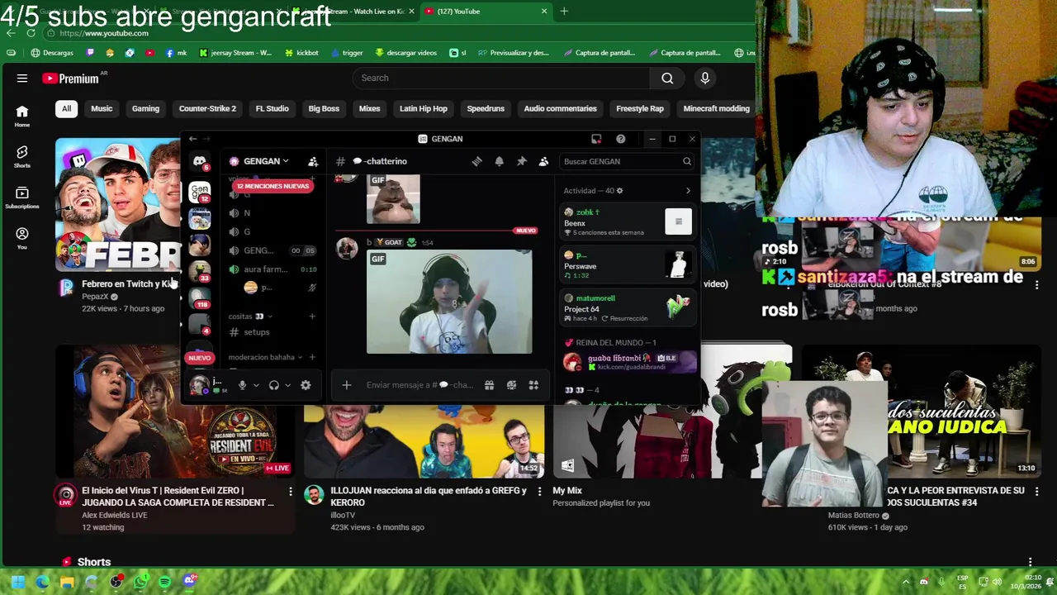Collapse the moderacion bahaha category
Screen dimensions: 1057x595
265,357
